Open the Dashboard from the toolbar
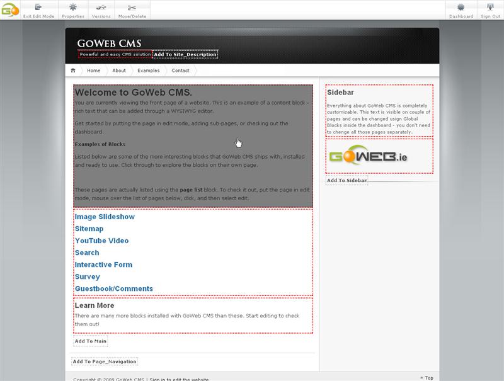 pyautogui.click(x=461, y=8)
